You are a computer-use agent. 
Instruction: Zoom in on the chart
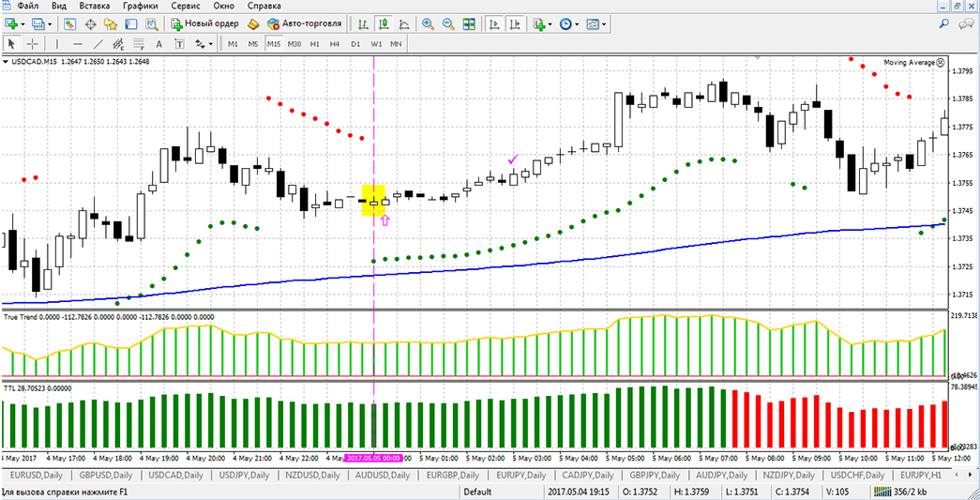(429, 24)
